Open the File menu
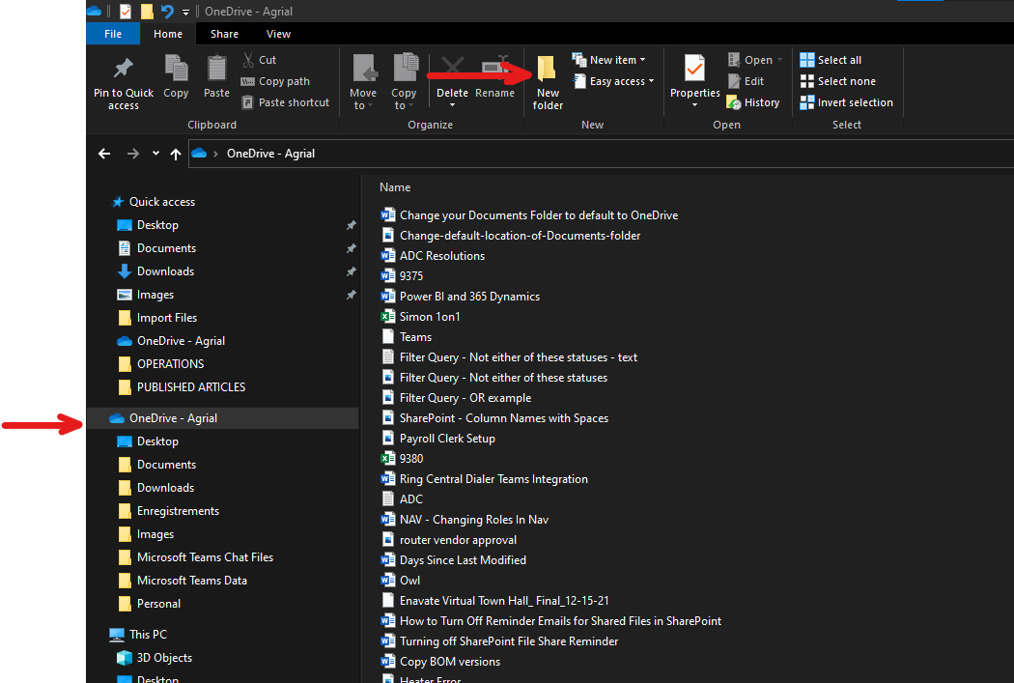 112,34
